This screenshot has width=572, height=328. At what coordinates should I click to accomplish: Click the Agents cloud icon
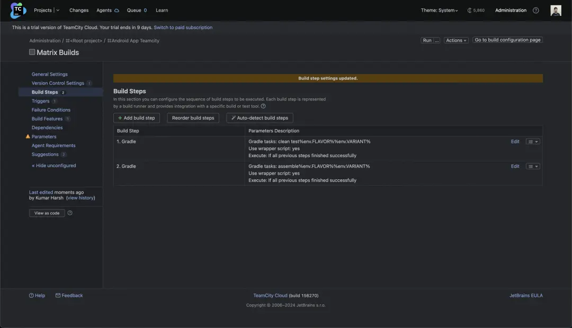click(117, 11)
